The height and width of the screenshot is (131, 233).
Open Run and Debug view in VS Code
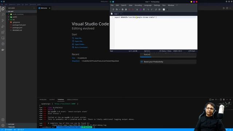point(3,26)
